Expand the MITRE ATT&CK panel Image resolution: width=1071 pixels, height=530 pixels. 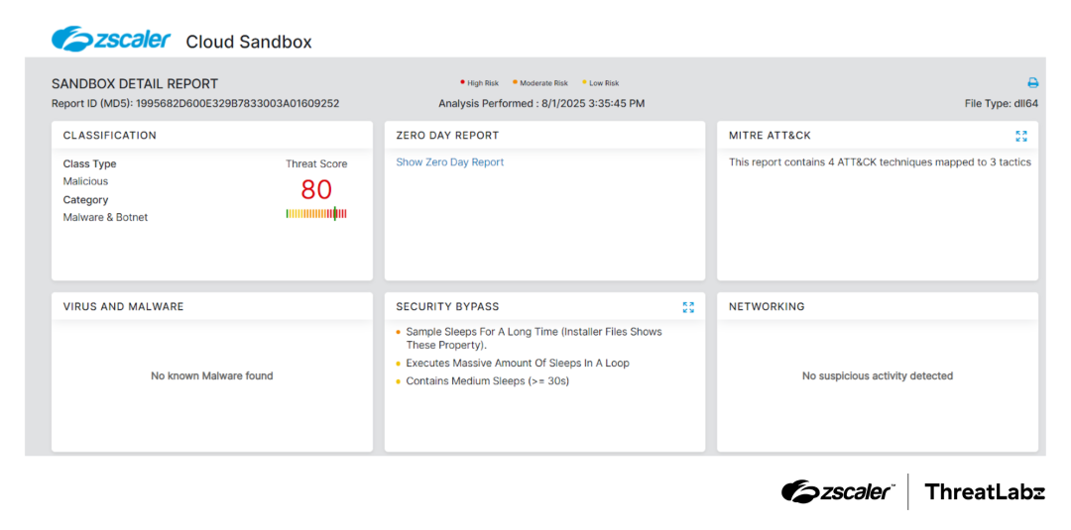point(1021,136)
